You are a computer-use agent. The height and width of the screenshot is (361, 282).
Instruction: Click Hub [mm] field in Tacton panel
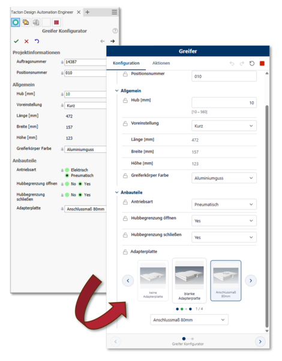click(x=85, y=94)
